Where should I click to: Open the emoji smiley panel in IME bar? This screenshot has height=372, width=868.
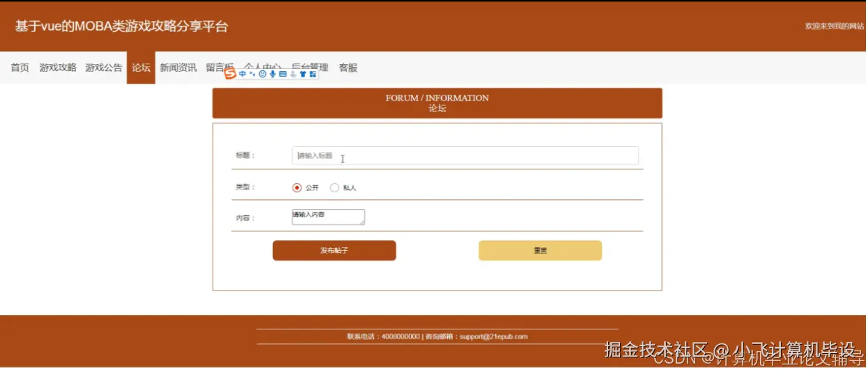click(263, 74)
